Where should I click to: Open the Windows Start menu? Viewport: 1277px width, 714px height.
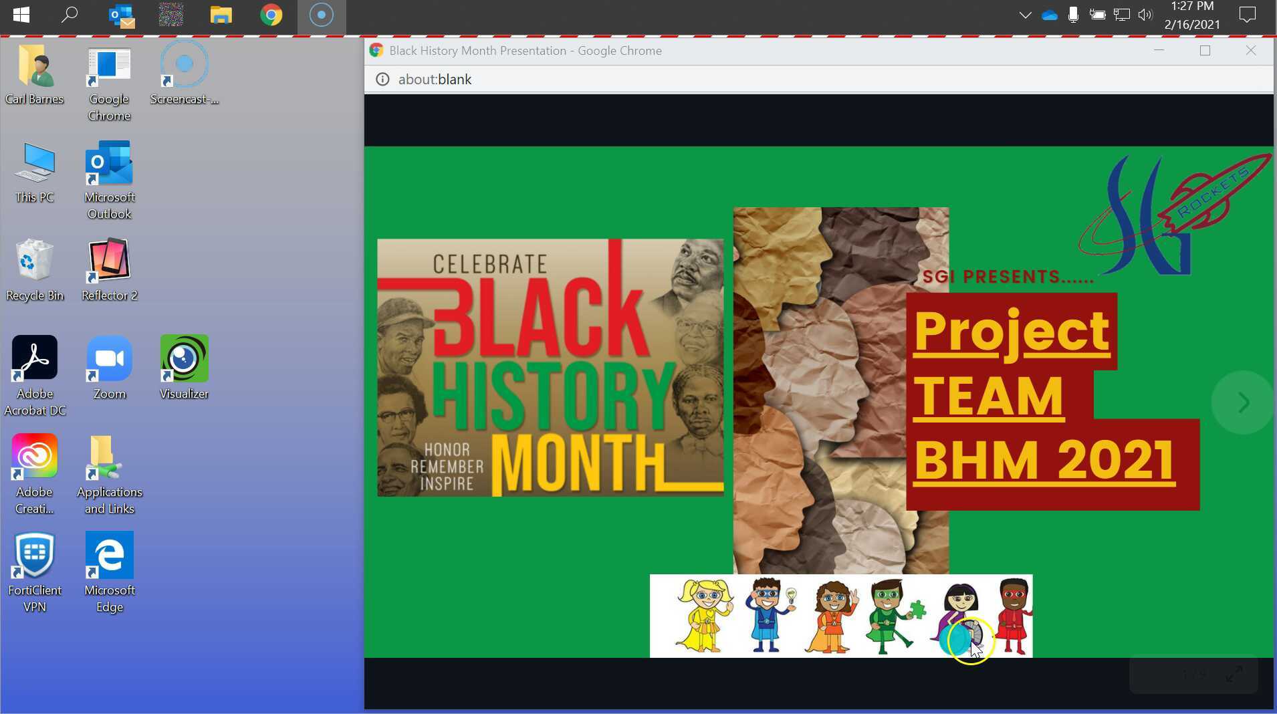(x=21, y=15)
